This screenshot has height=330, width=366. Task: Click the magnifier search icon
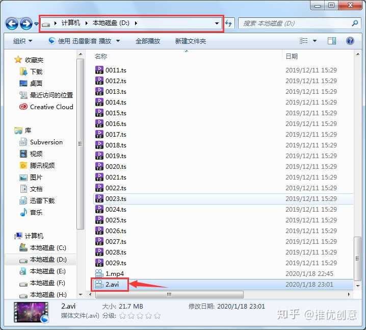[355, 23]
